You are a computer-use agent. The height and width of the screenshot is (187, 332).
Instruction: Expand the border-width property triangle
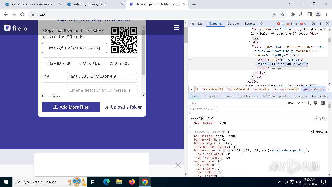[220, 139]
